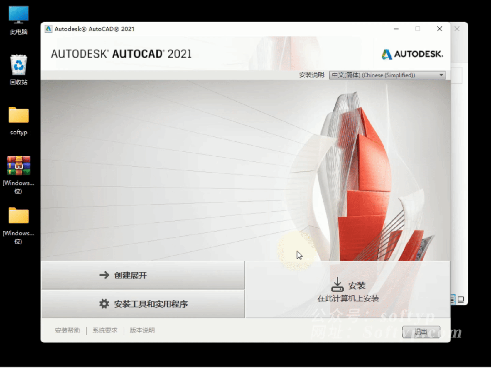Open the 回收站 recycle bin icon
This screenshot has width=491, height=368.
coord(19,70)
